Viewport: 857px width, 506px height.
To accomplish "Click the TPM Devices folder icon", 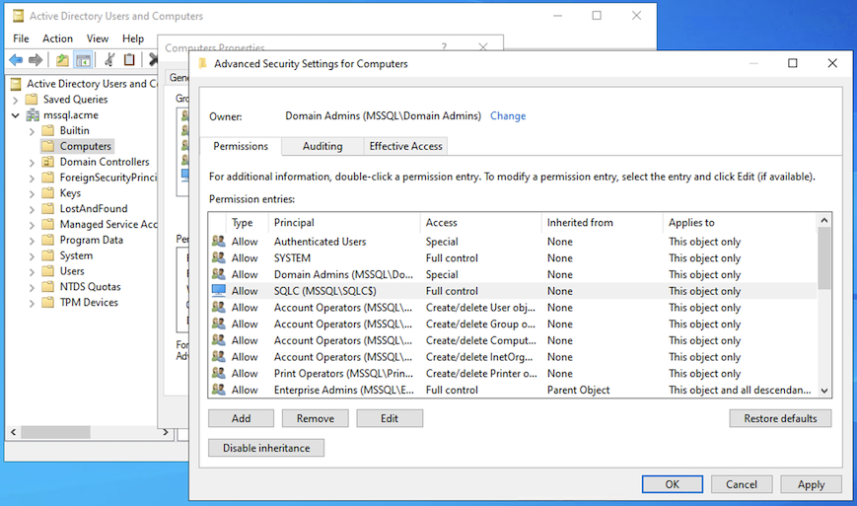I will (48, 302).
